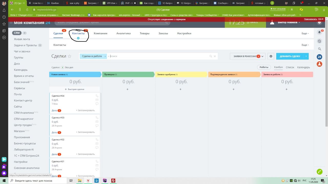Image resolution: width=328 pixels, height=184 pixels.
Task: Add deal in Подтверждение заявки column
Action: click(x=233, y=89)
